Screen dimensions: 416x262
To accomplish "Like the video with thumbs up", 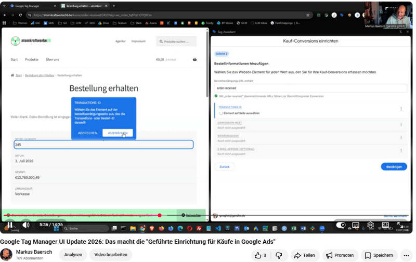I will 261,255.
